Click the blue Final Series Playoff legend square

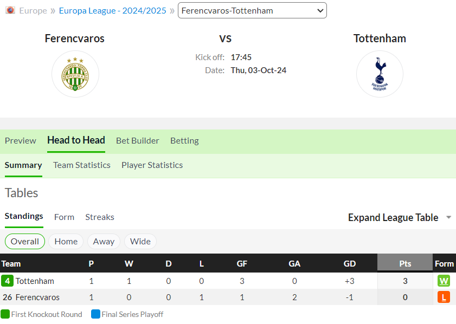[95, 314]
